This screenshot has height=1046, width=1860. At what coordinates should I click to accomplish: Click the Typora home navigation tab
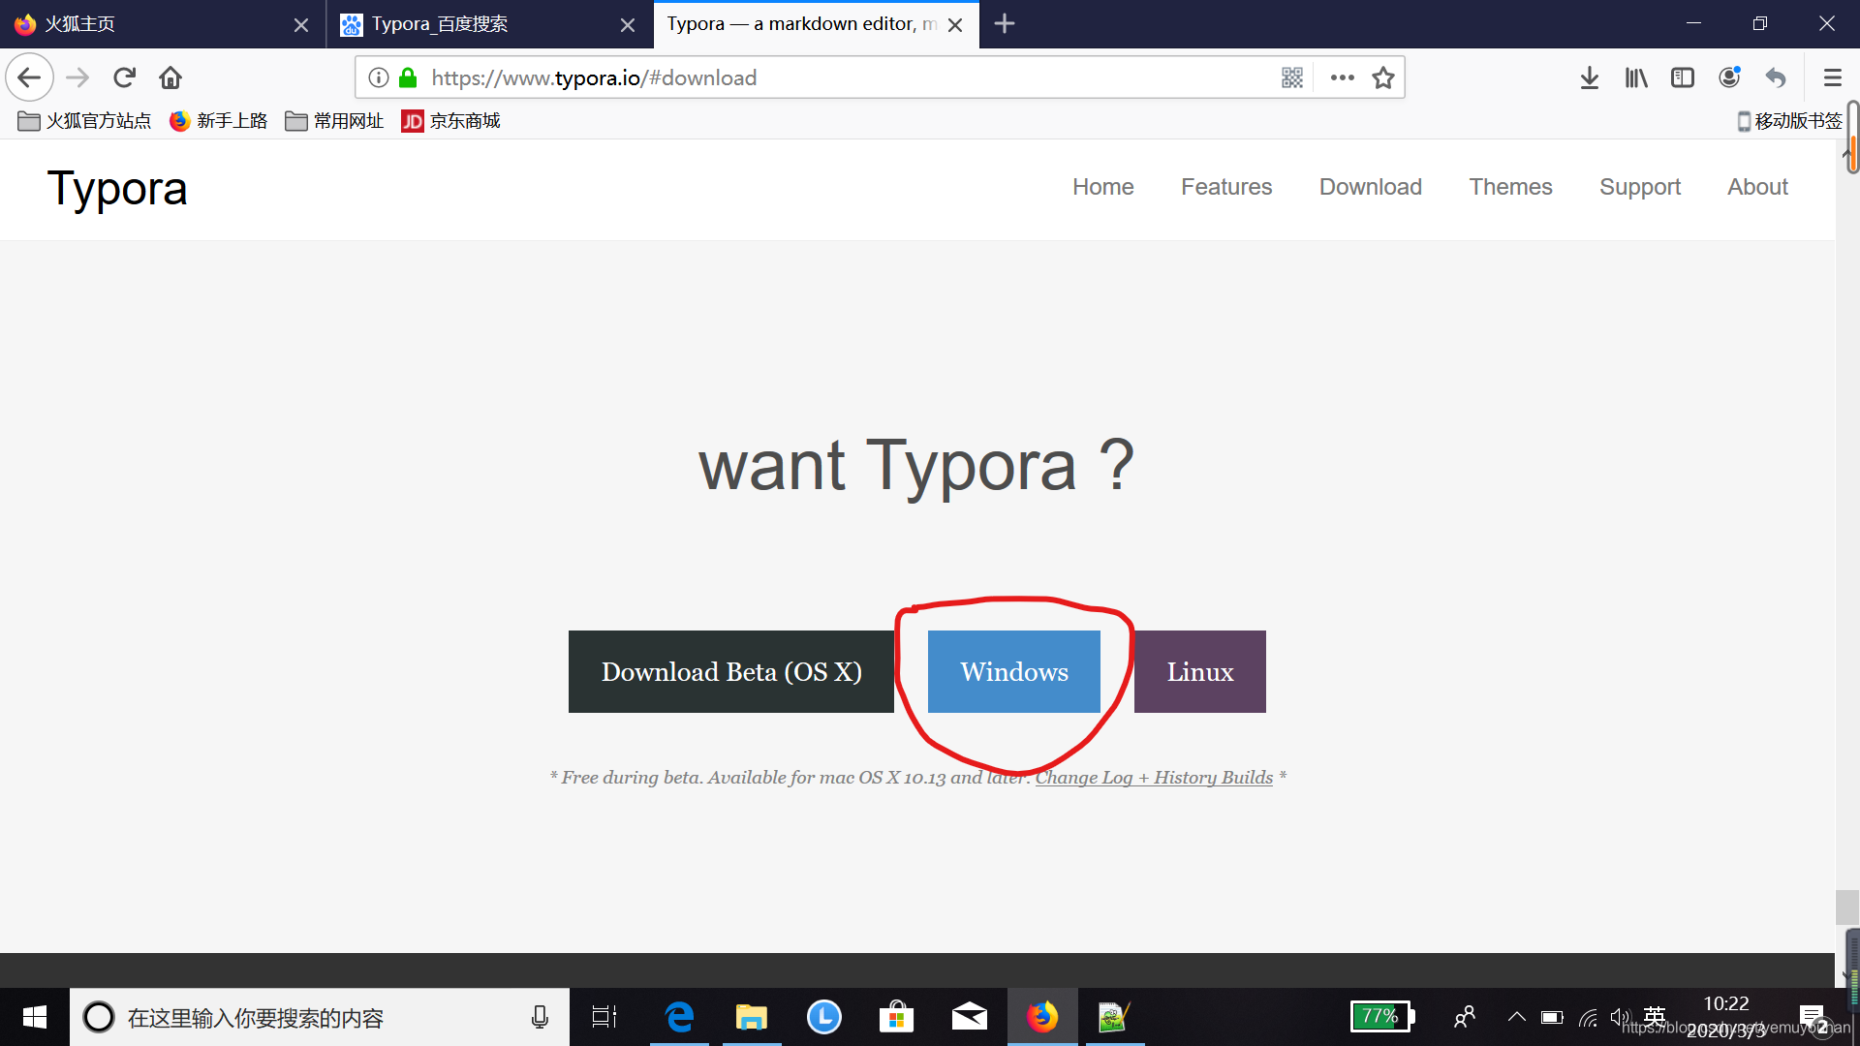tap(1103, 187)
